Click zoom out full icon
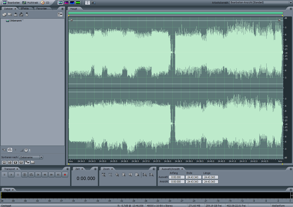This screenshot has height=207, width=293. pyautogui.click(x=117, y=174)
